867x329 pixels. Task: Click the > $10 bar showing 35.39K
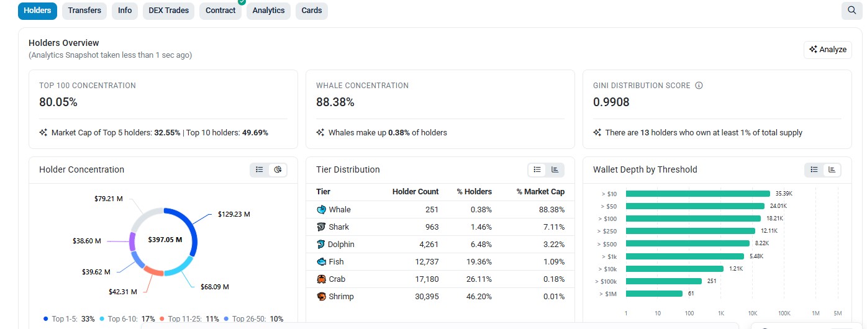coord(698,194)
